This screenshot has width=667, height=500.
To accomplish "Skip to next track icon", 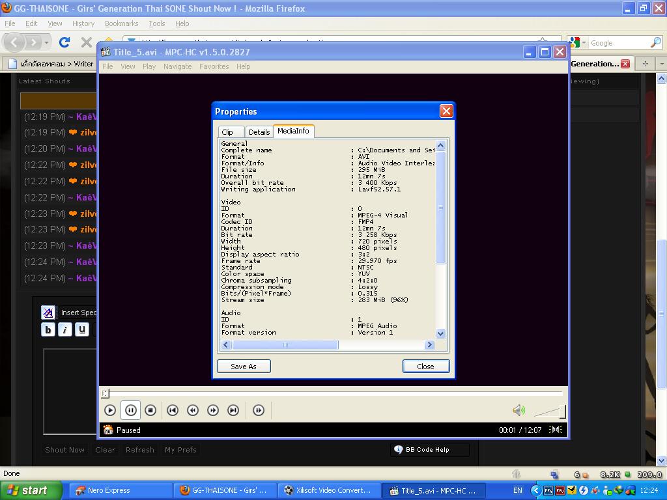I will pyautogui.click(x=233, y=410).
